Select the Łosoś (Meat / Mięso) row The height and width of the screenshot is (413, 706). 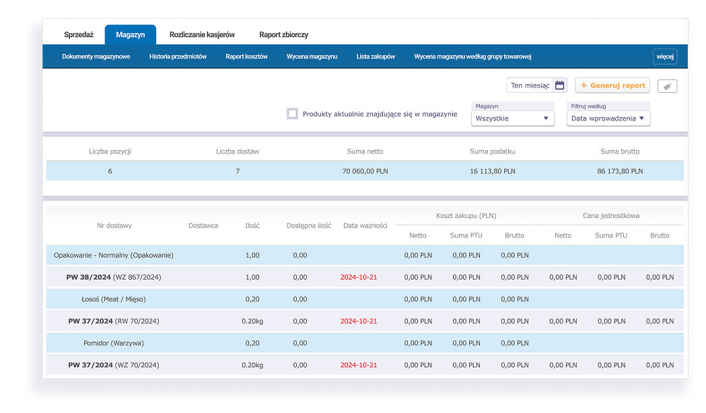(x=365, y=299)
